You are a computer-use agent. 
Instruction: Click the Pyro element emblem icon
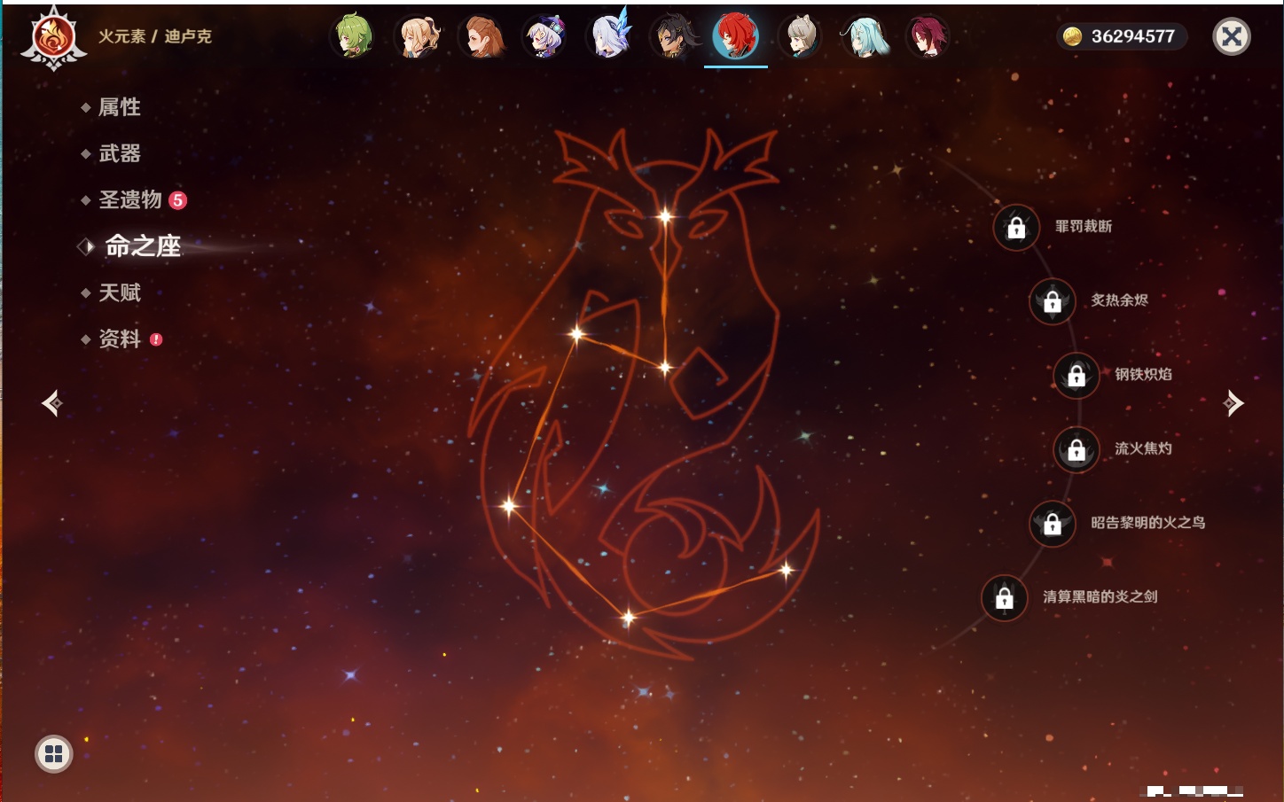(x=54, y=38)
